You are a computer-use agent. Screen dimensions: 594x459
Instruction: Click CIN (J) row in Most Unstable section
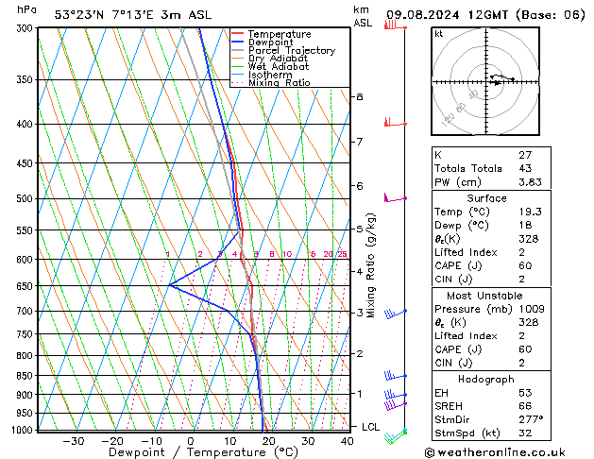tap(491, 363)
